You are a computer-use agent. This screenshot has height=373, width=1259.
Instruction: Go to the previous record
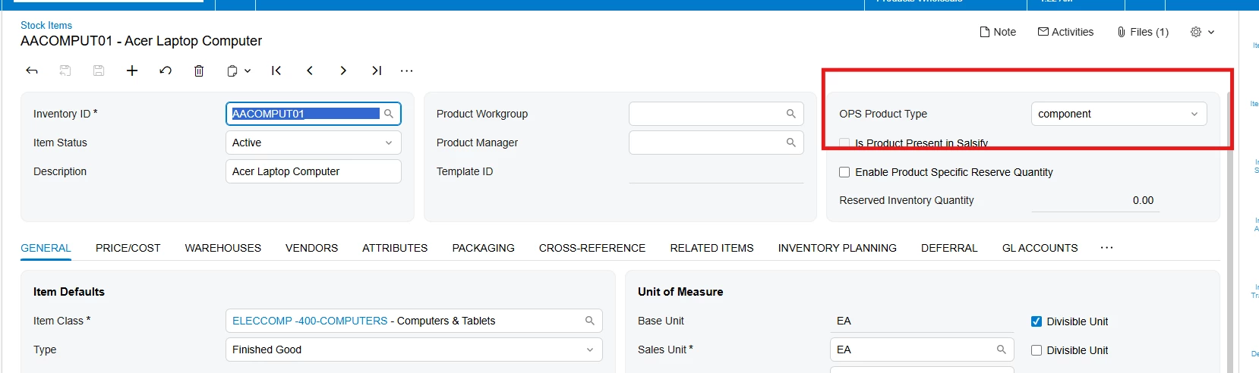pyautogui.click(x=310, y=71)
